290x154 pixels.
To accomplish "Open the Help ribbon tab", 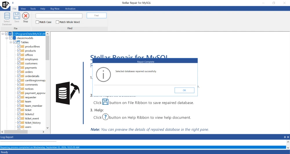I will click(x=43, y=9).
